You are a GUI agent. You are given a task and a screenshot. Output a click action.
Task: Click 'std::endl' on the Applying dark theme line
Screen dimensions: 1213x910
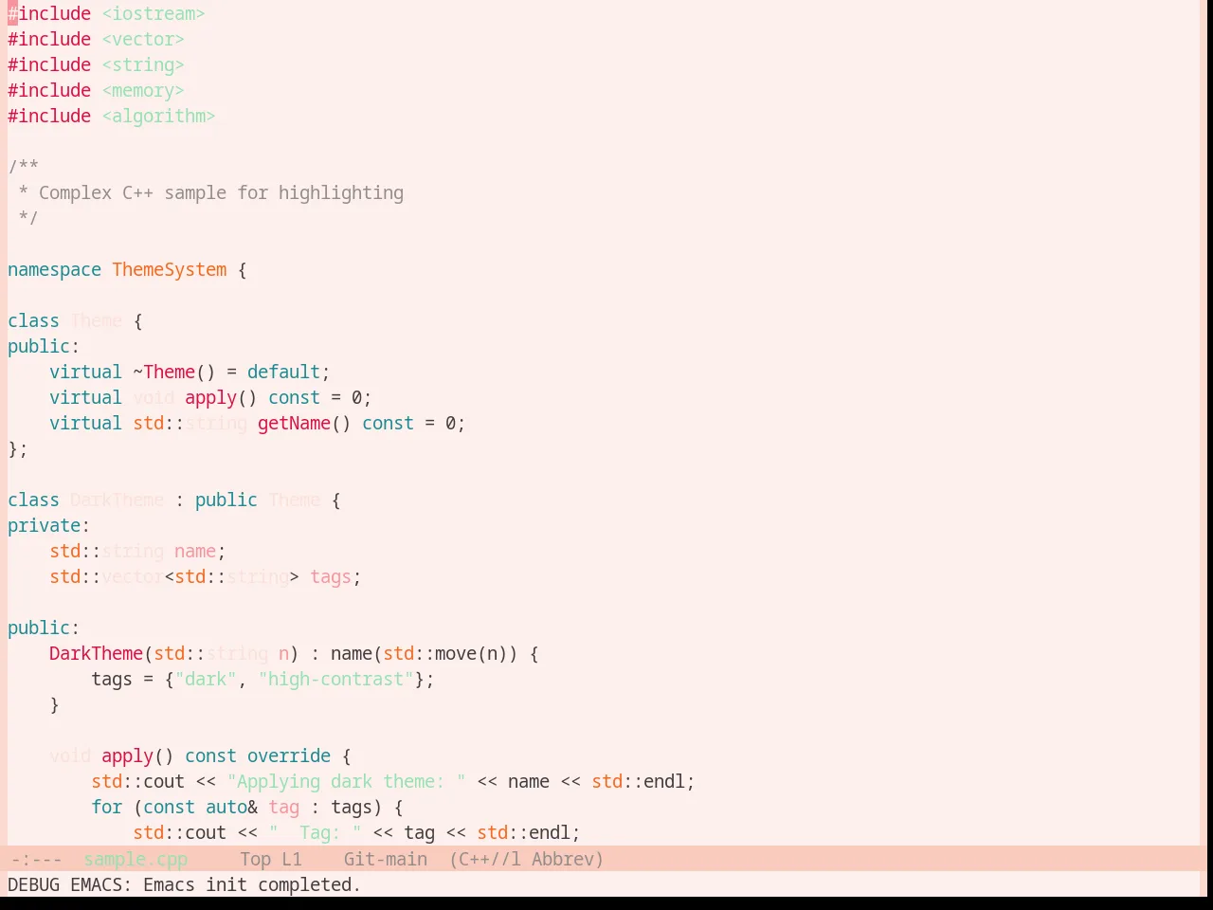tap(638, 781)
